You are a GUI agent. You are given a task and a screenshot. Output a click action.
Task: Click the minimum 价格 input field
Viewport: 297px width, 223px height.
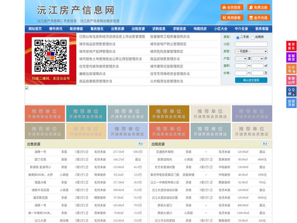click(x=241, y=73)
